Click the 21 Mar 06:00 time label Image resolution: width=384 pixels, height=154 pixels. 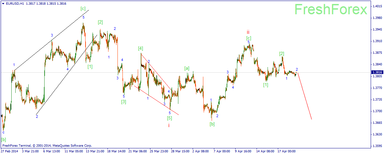[137, 151]
